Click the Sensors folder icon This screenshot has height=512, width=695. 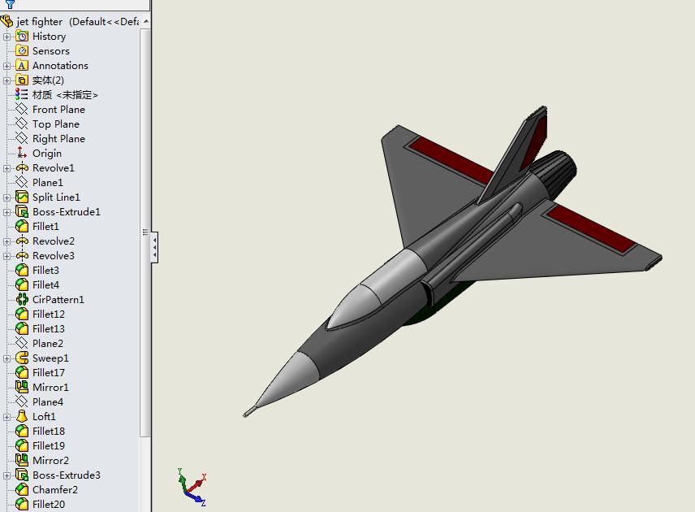pos(22,50)
